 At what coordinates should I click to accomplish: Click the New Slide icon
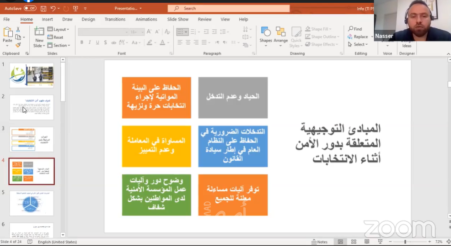[39, 31]
